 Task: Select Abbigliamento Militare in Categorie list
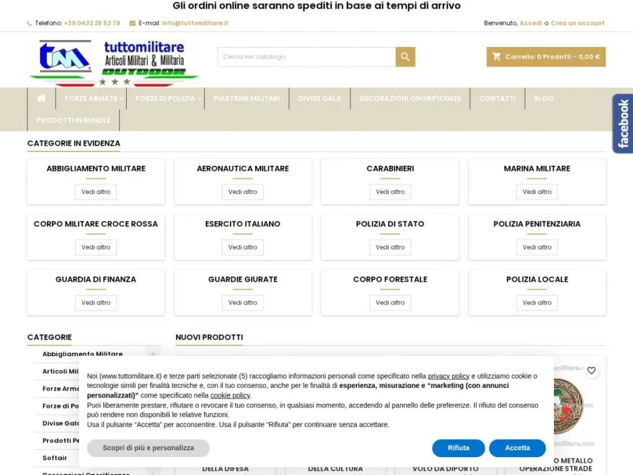tap(82, 354)
